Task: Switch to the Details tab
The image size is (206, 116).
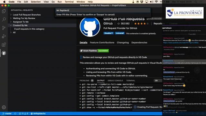Action: [83, 43]
